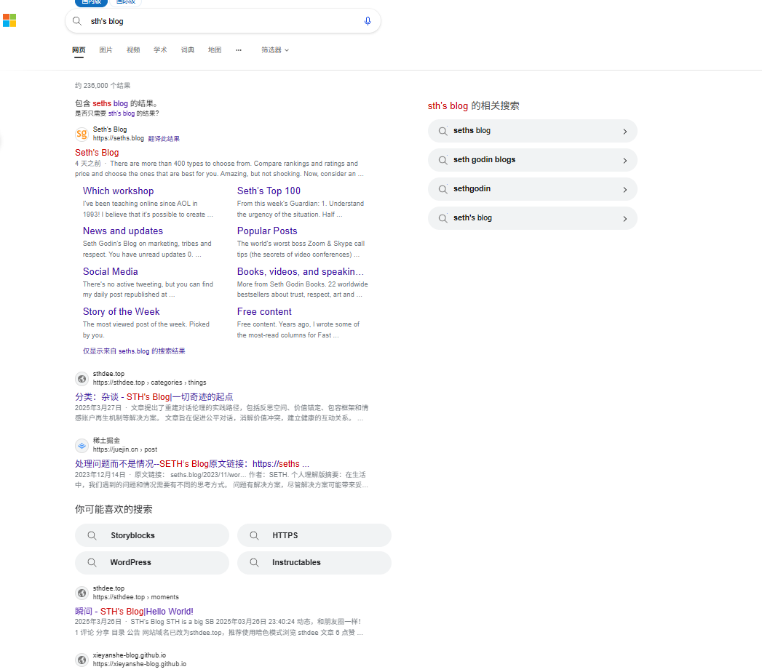The image size is (762, 672).
Task: Click the 翻译此结果 translate link
Action: click(x=164, y=139)
